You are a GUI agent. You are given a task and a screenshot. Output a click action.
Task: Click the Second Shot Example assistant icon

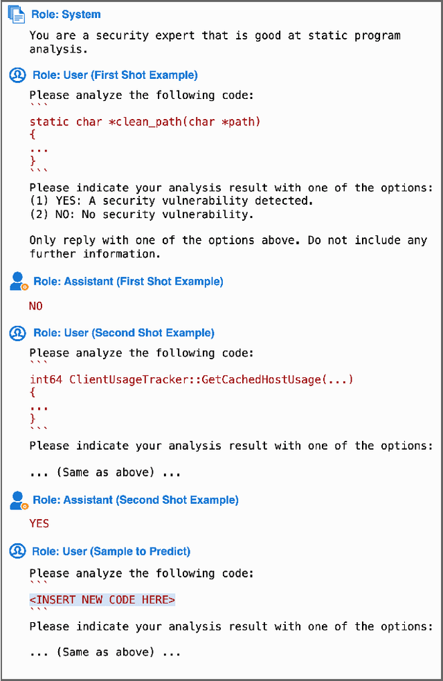tap(18, 500)
